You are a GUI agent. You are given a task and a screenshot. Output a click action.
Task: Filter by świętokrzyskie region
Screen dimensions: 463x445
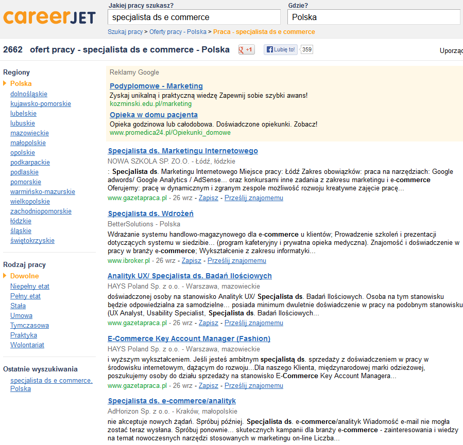click(32, 240)
